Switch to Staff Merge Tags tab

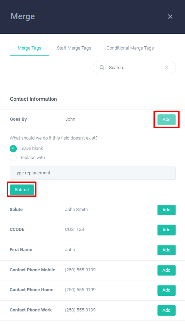tap(74, 48)
